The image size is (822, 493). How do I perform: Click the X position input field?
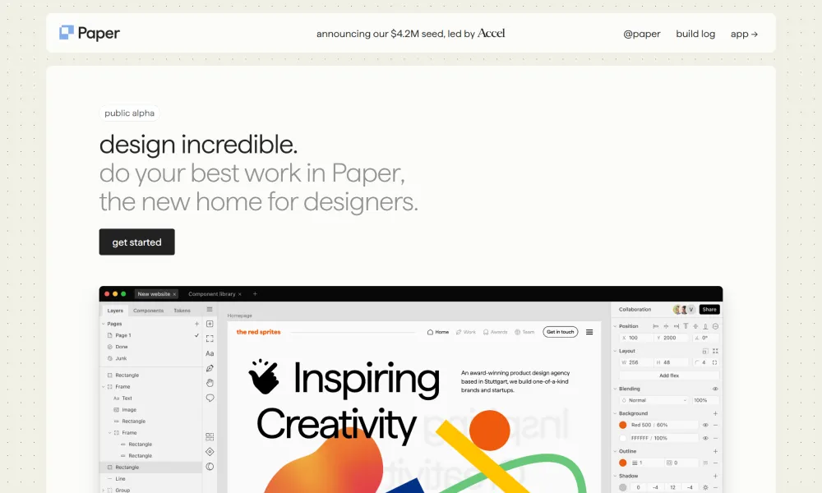tap(633, 337)
